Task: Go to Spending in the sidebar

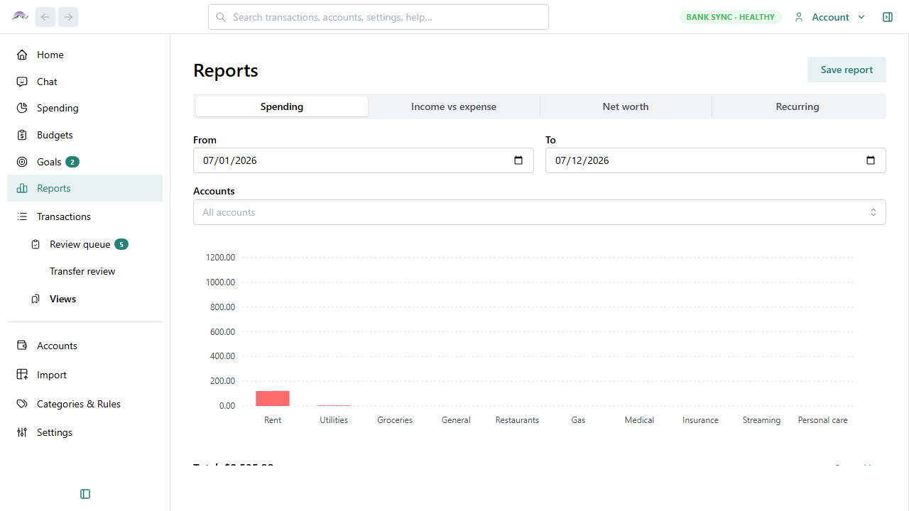Action: point(85,108)
